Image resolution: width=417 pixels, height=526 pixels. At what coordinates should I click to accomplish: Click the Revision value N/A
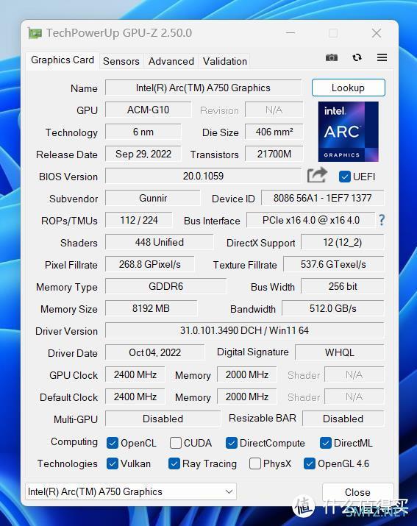click(x=274, y=110)
